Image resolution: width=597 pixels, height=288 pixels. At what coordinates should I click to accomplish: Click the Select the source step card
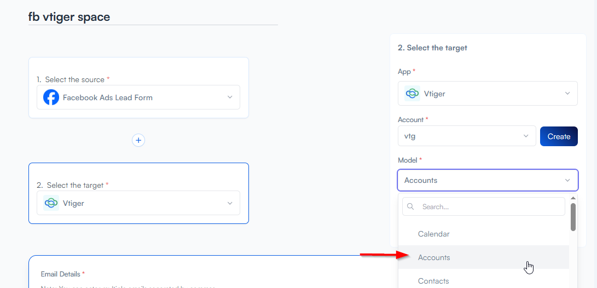(x=138, y=70)
